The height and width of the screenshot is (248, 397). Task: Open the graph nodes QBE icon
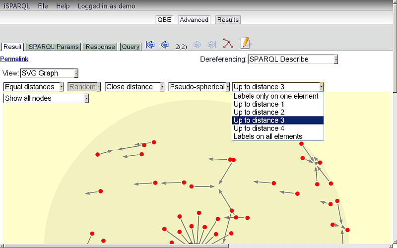228,43
